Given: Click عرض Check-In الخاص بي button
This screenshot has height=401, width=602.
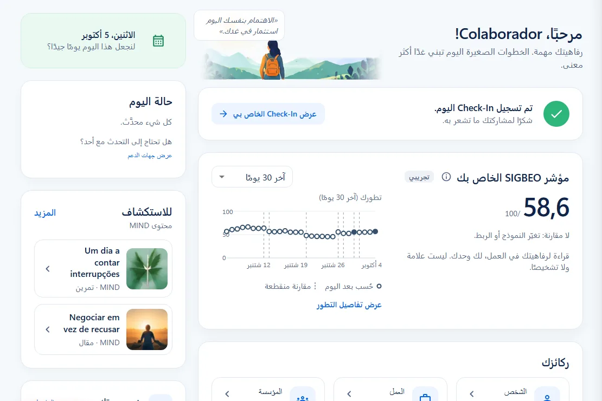Looking at the screenshot, I should [268, 114].
